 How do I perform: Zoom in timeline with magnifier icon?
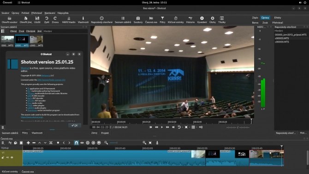[x=144, y=143]
